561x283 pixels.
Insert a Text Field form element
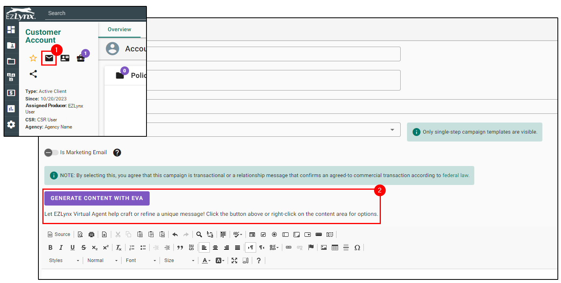[285, 234]
